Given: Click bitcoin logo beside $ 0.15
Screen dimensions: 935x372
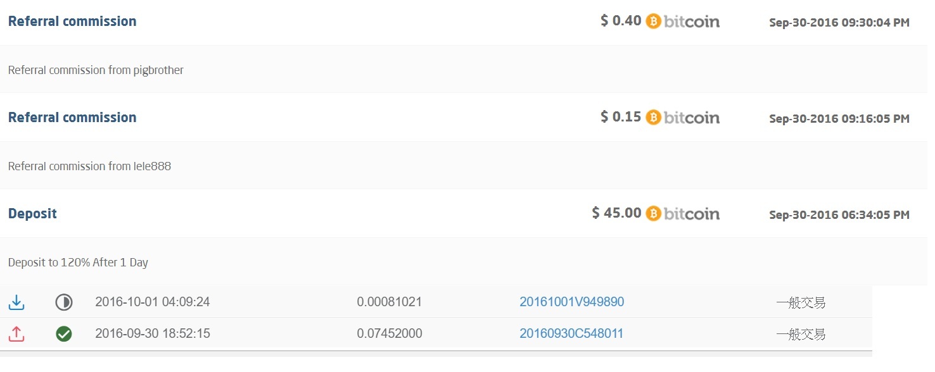Looking at the screenshot, I should click(x=683, y=118).
